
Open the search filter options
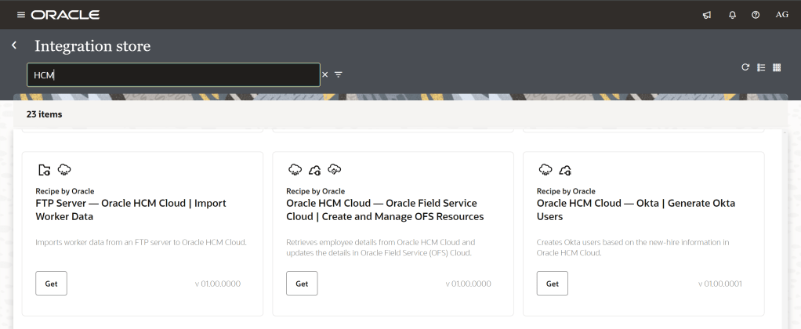point(339,74)
